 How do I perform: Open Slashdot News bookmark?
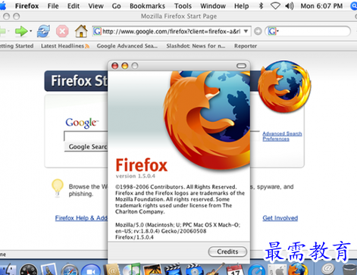click(196, 46)
